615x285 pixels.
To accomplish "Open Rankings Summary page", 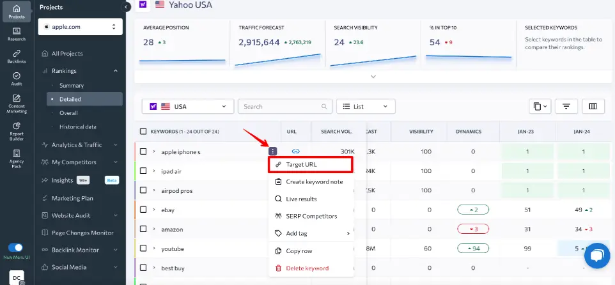I will pyautogui.click(x=72, y=86).
